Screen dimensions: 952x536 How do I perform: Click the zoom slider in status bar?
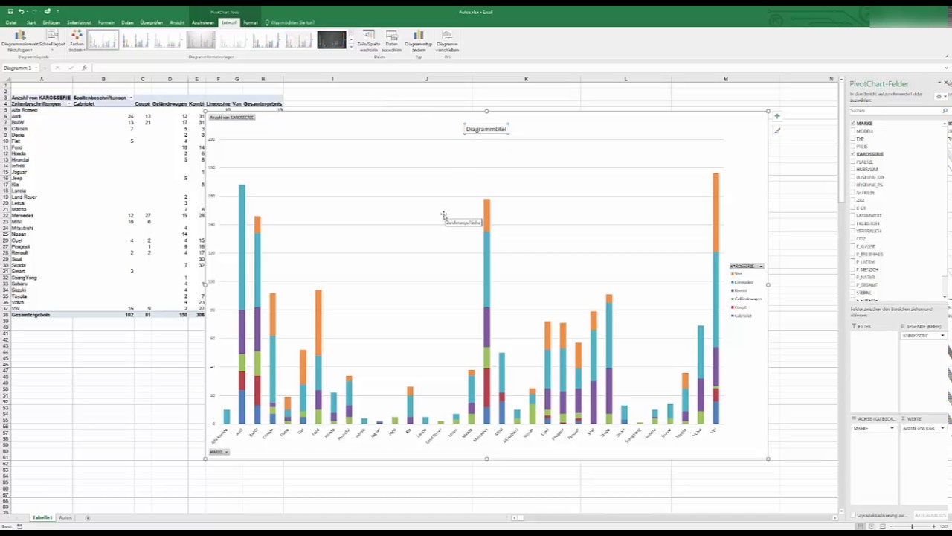pos(911,526)
